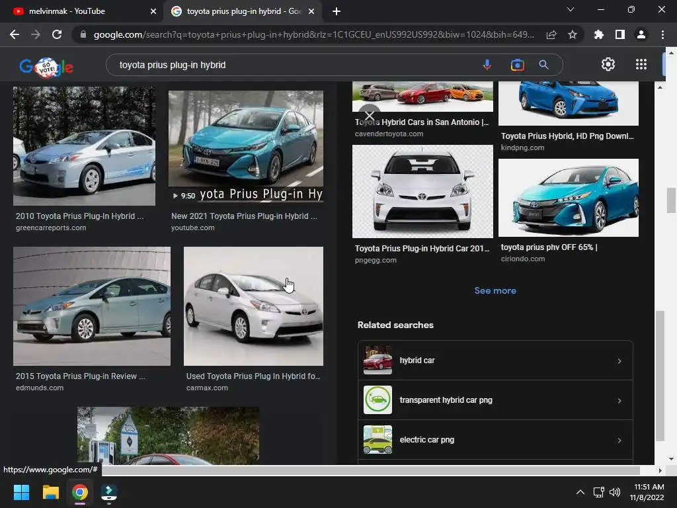Click the volume speaker tray icon

(x=615, y=492)
